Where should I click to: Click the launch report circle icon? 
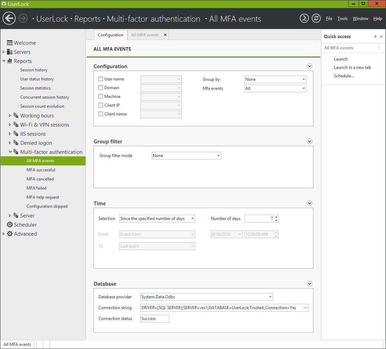[304, 18]
